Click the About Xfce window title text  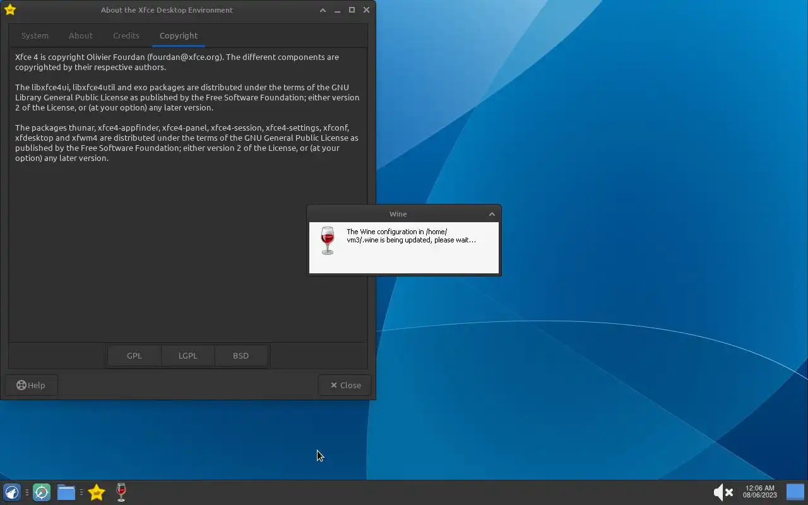pyautogui.click(x=167, y=9)
